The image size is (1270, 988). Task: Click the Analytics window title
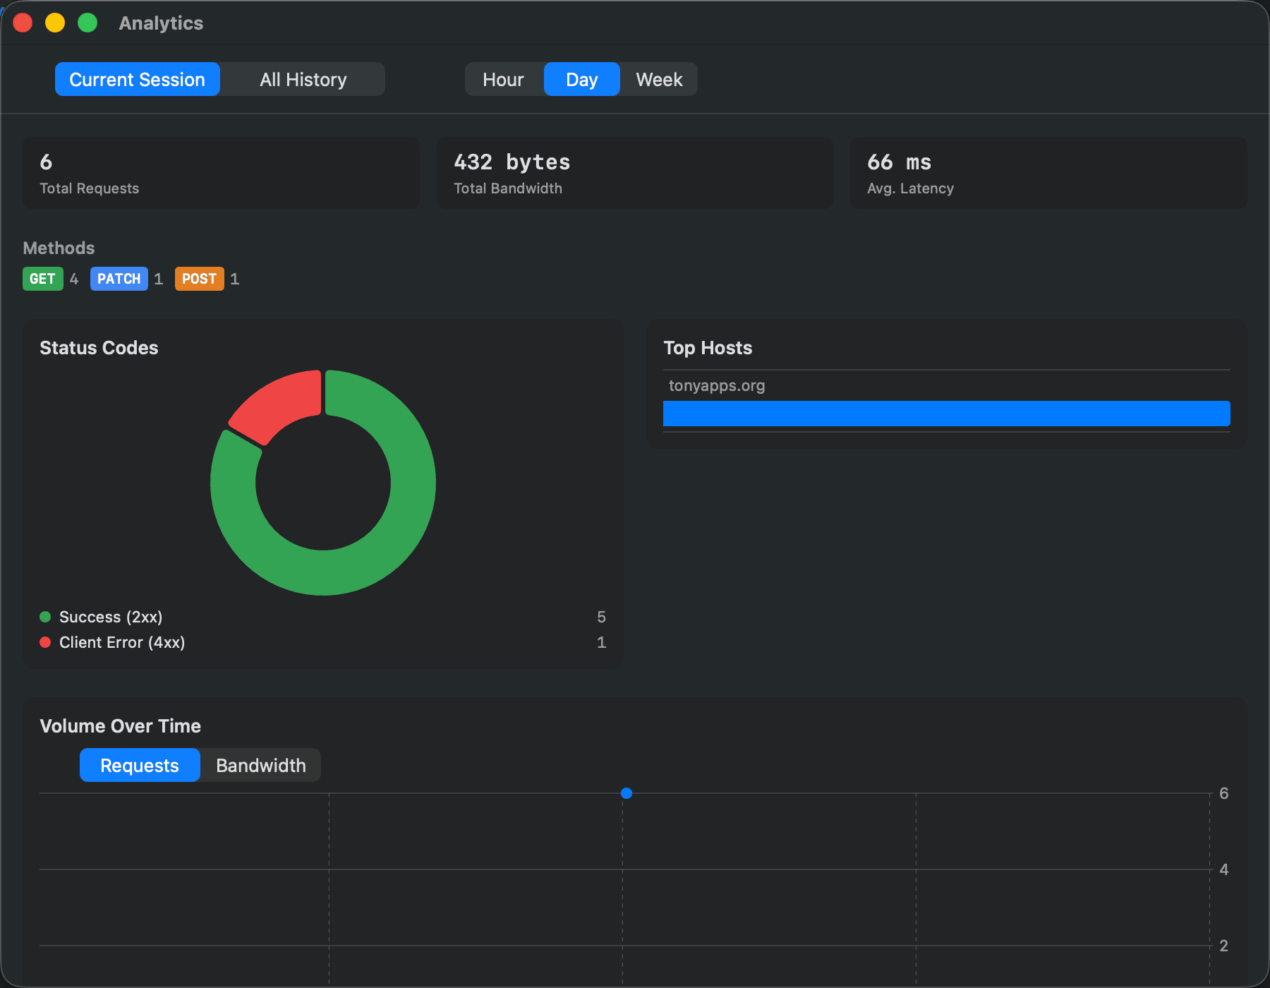pyautogui.click(x=161, y=23)
